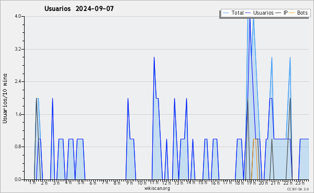Click the 8 h x-axis label
This screenshot has width=314, height=193.
click(117, 183)
